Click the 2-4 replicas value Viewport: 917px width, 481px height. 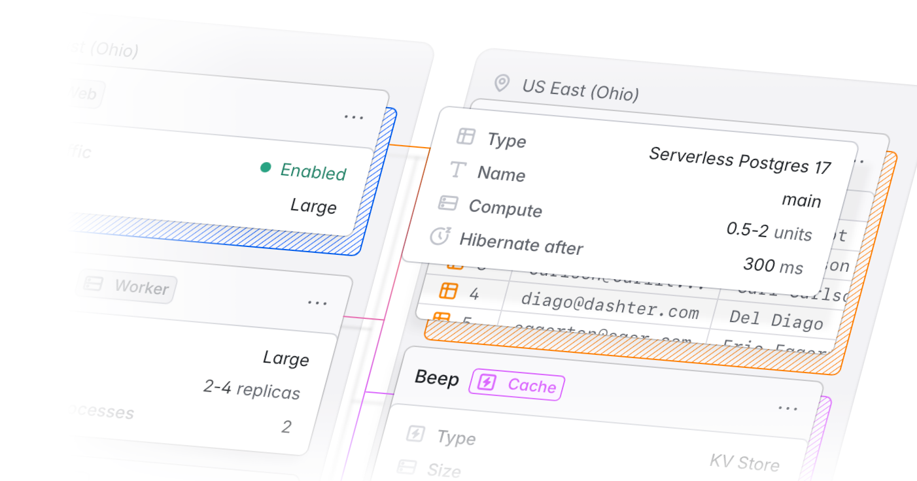pos(252,389)
